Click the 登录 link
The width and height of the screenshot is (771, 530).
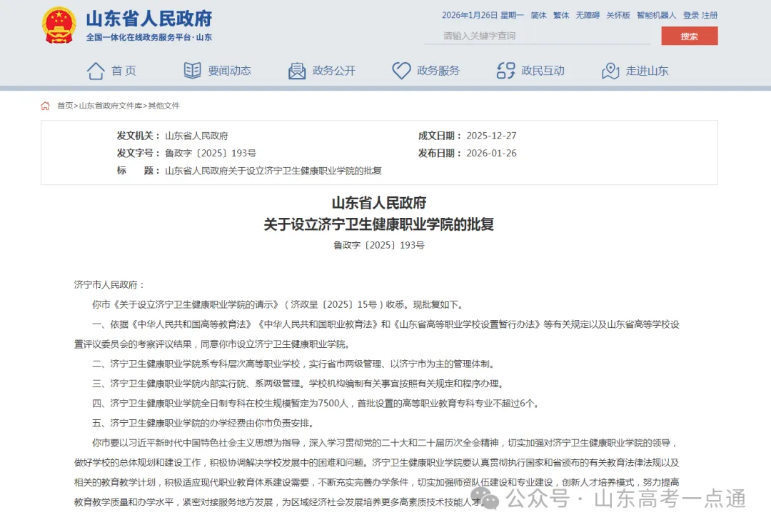pyautogui.click(x=691, y=15)
